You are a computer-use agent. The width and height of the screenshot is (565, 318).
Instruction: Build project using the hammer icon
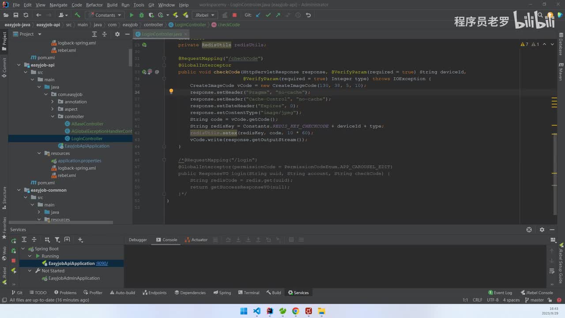coord(78,15)
